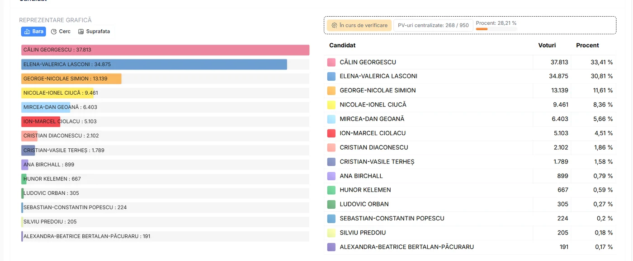Screen dimensions: 633x261
Task: Click Elena-Valerica Lasconi's blue color swatch
Action: coord(331,76)
